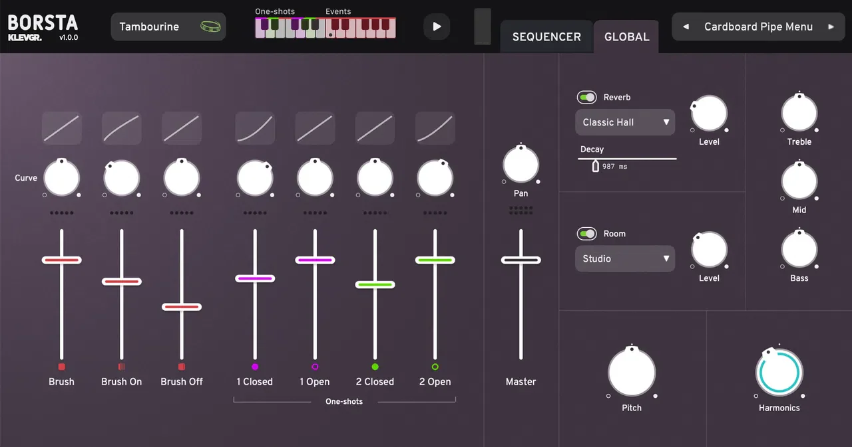The width and height of the screenshot is (852, 447).
Task: Click the 1 Closed volume fader handle
Action: (x=255, y=278)
